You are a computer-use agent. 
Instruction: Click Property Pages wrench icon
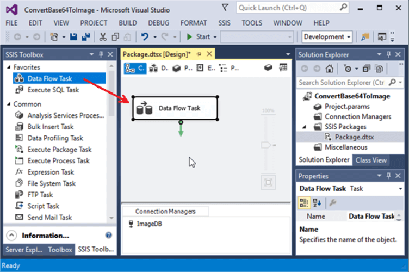point(332,202)
